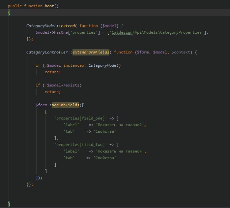Click the 'CategoryController' class name
Image resolution: width=230 pixels, height=208 pixels.
click(x=47, y=52)
